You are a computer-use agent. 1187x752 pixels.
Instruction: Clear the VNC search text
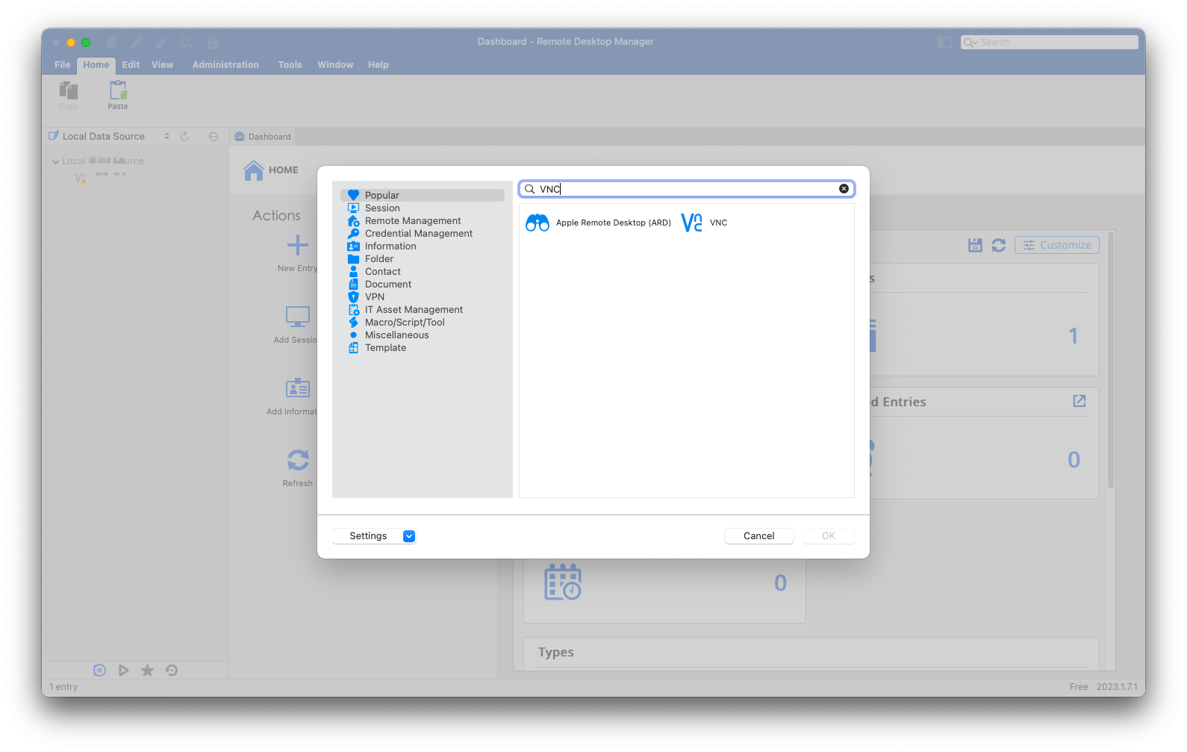click(x=844, y=189)
